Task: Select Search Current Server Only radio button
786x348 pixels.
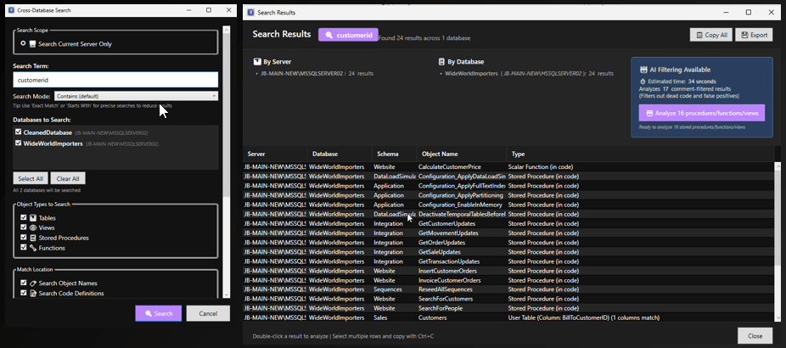Action: pos(23,43)
